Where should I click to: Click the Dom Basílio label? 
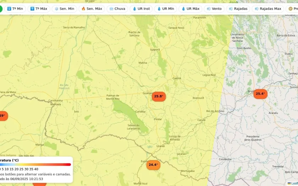click(x=244, y=48)
